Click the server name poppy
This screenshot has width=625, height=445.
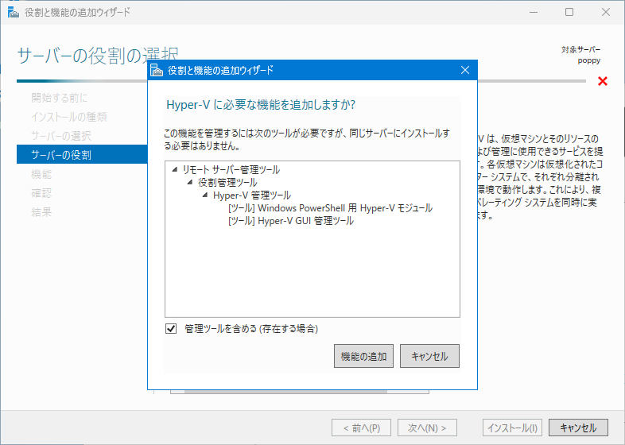click(589, 60)
